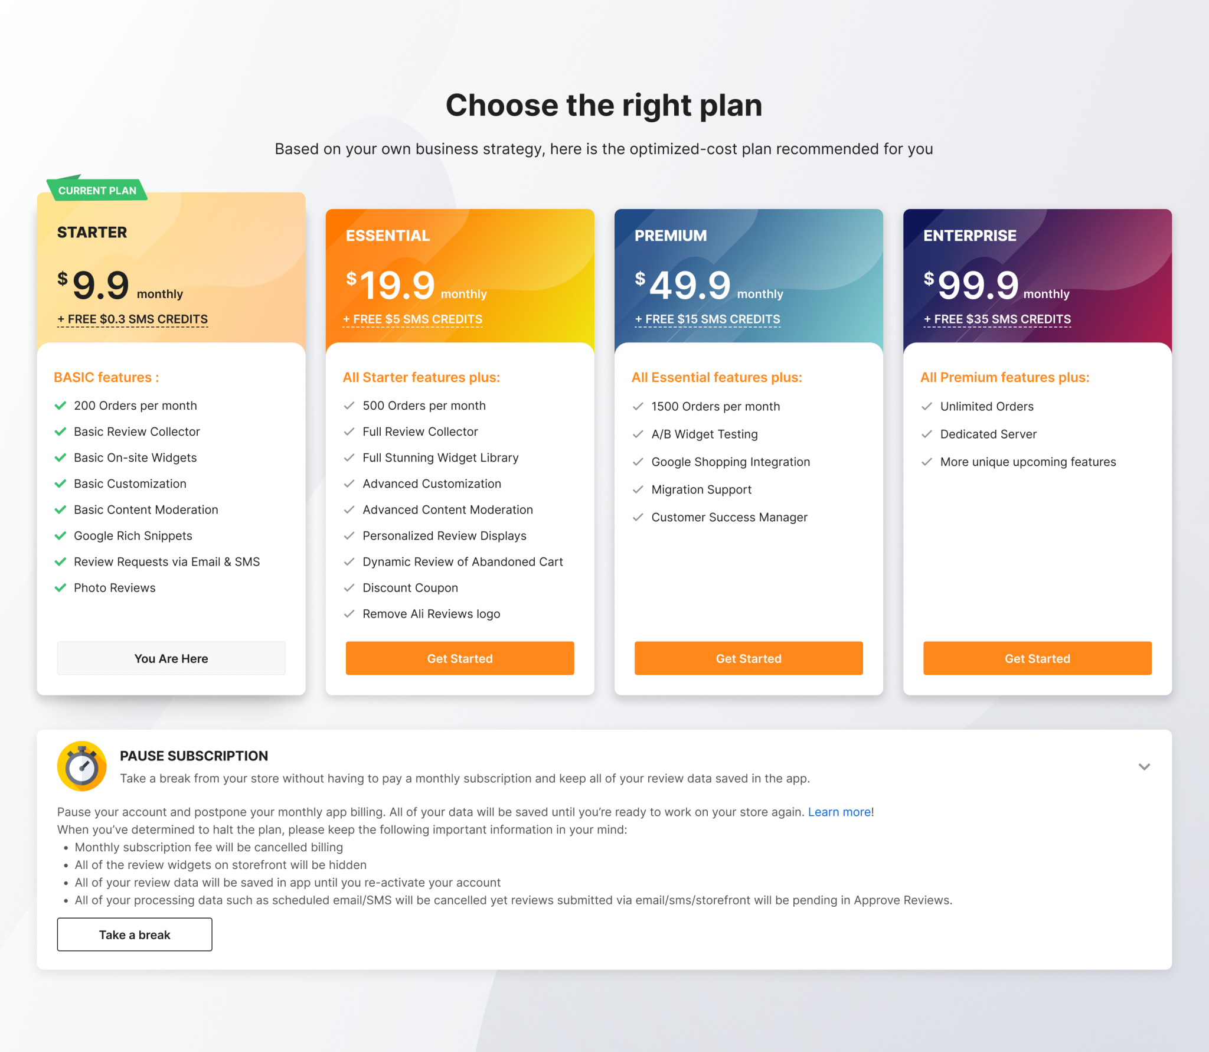Click Get Started on the Premium plan

pyautogui.click(x=748, y=658)
